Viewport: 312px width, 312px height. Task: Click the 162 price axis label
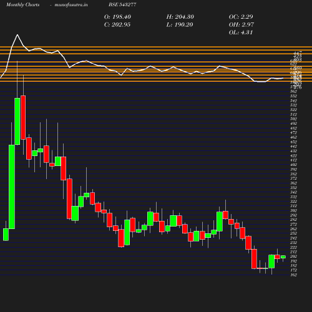point(293,275)
